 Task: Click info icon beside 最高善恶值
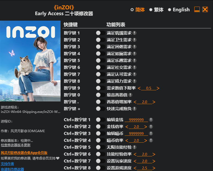[130, 95]
